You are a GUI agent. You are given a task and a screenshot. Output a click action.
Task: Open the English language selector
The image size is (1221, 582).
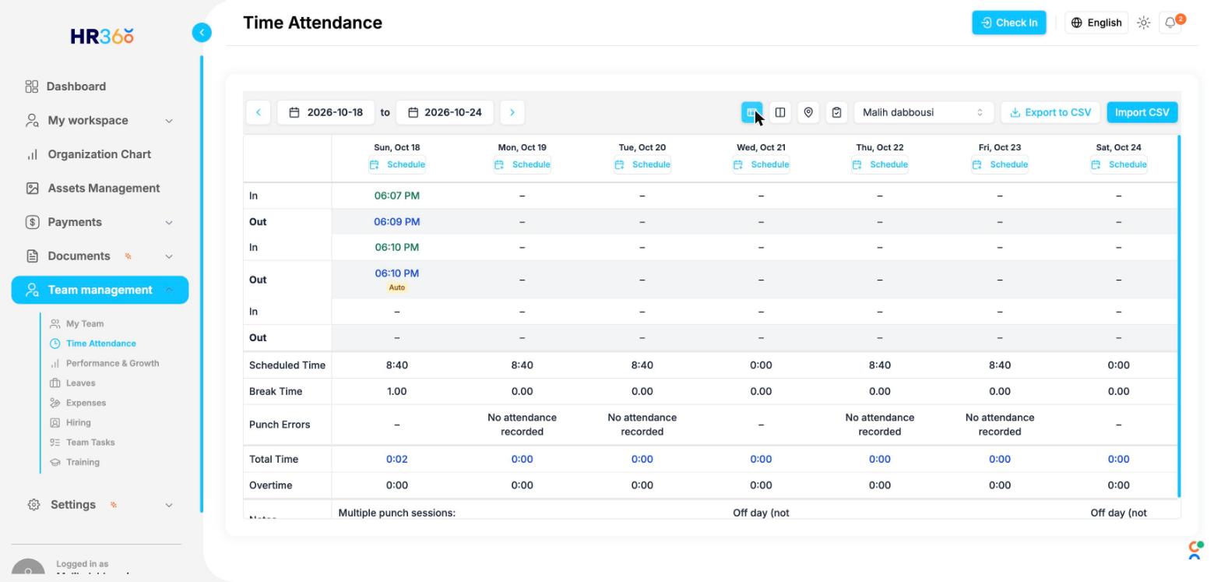point(1096,23)
